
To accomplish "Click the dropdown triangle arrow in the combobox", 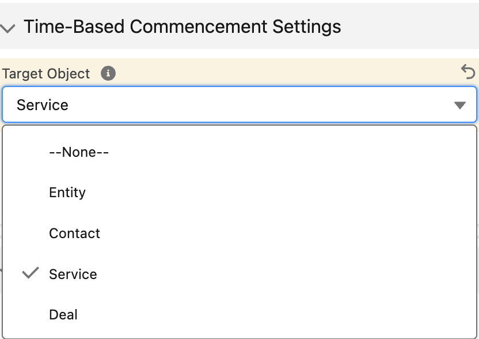I will [x=460, y=106].
